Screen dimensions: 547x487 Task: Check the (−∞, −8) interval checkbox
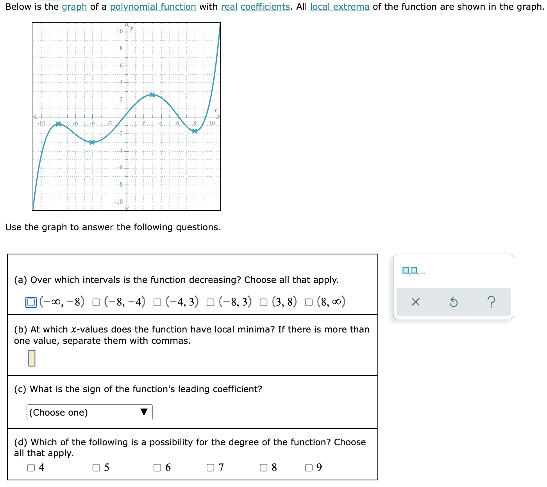coord(30,301)
